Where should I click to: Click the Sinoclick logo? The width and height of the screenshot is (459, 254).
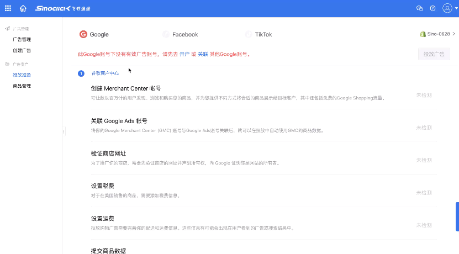click(62, 8)
